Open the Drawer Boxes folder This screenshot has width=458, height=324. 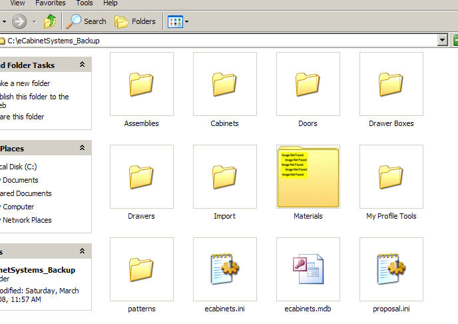click(391, 84)
